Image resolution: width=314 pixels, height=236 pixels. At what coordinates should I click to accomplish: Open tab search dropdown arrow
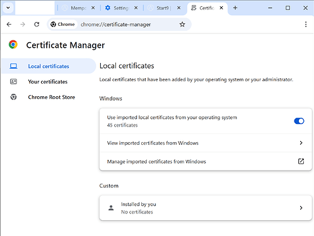coord(8,8)
